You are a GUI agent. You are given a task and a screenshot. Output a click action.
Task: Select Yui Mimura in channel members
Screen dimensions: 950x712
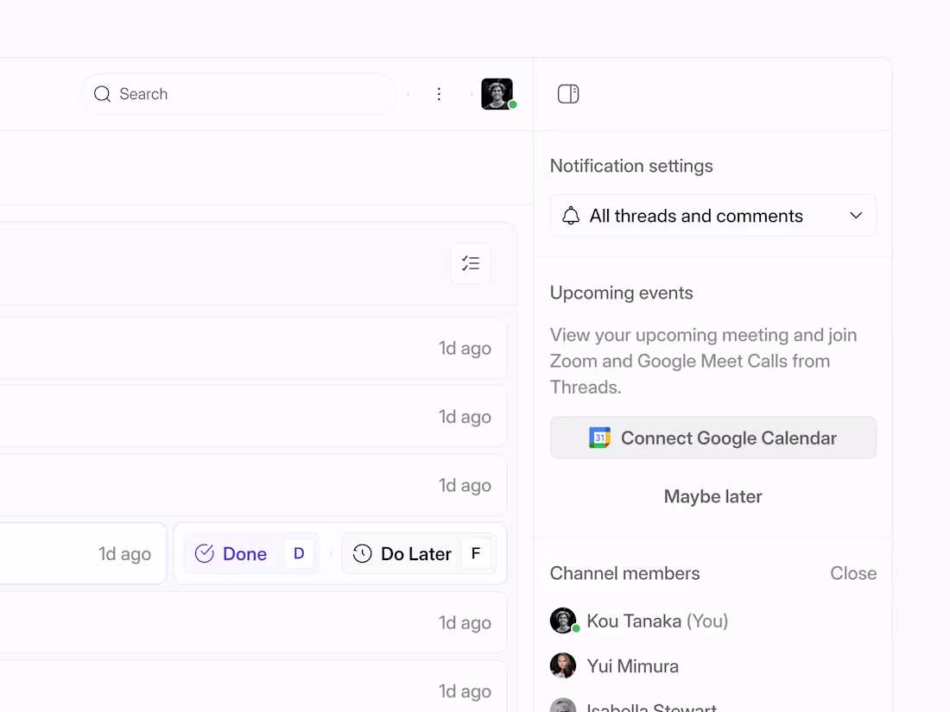pyautogui.click(x=634, y=665)
